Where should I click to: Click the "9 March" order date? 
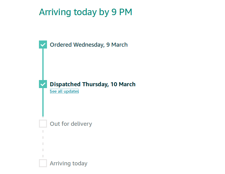117,45
